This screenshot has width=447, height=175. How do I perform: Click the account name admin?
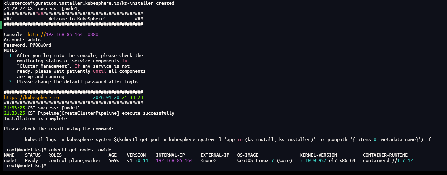pos(34,40)
